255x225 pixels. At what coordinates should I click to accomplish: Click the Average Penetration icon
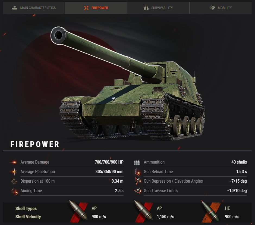[x=14, y=172]
